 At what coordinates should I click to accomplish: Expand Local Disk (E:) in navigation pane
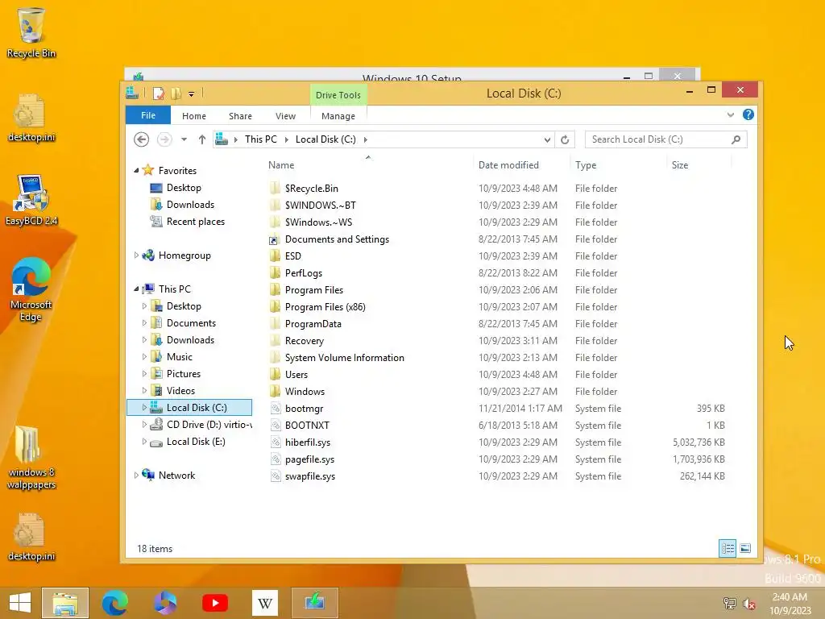(x=145, y=442)
